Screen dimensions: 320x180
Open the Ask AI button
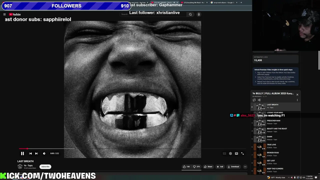220,167
